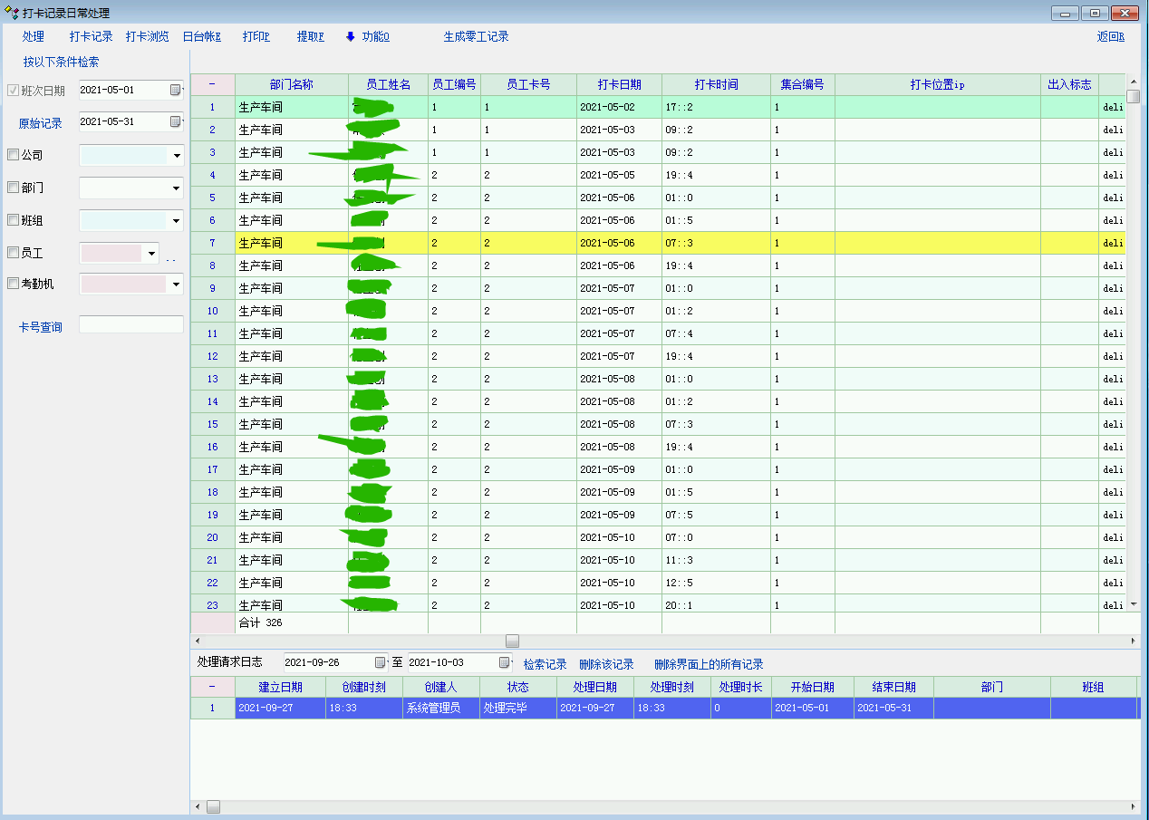Click the minus icon in log grid header
This screenshot has height=820, width=1149.
(212, 687)
